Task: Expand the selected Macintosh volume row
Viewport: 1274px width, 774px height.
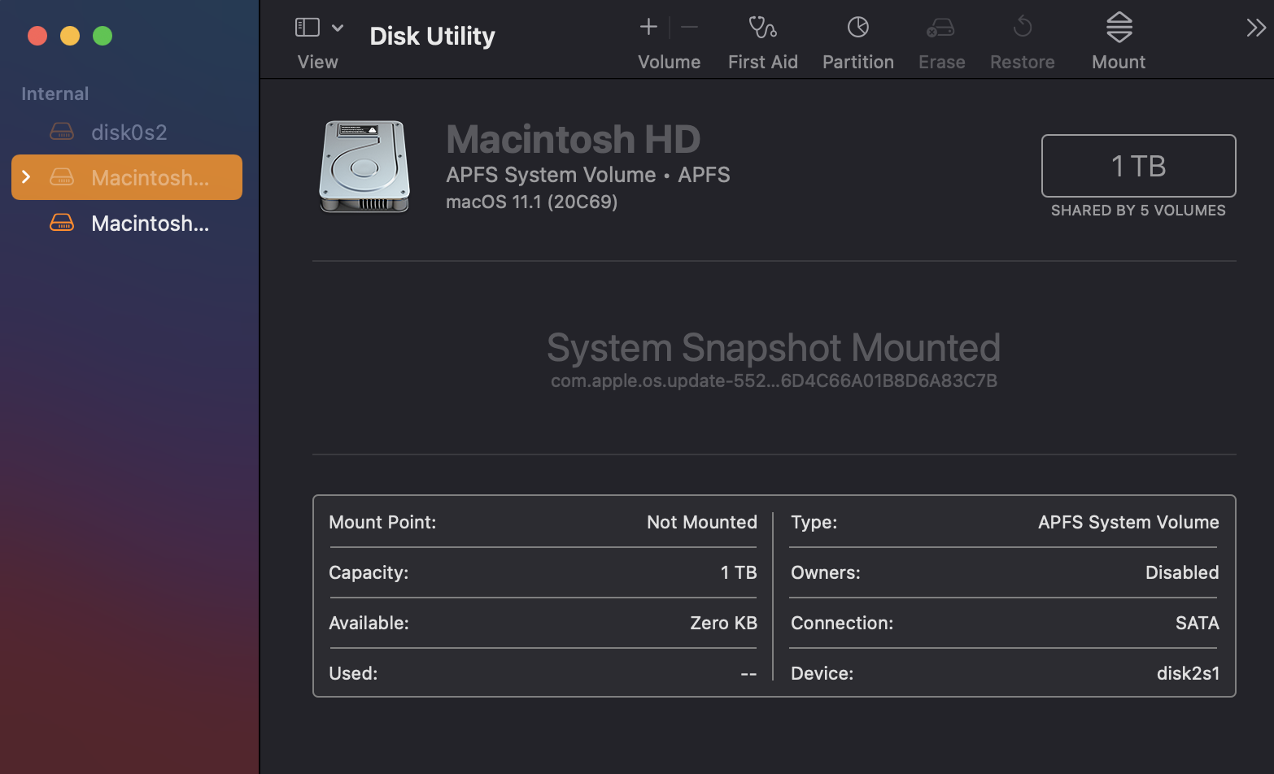Action: (26, 176)
